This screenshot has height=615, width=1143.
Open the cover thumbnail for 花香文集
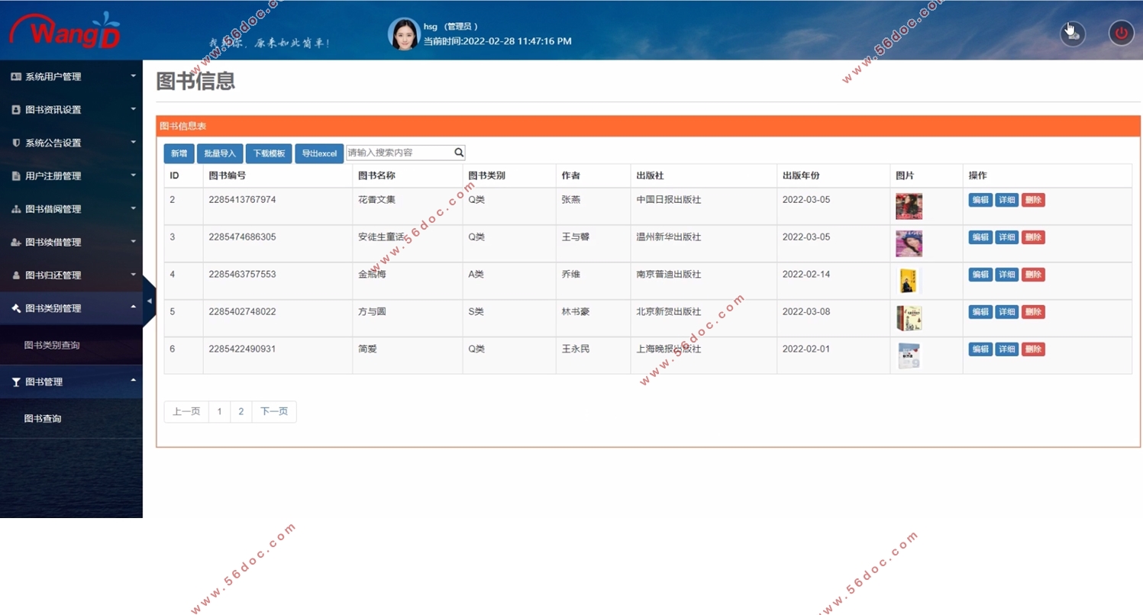tap(909, 206)
